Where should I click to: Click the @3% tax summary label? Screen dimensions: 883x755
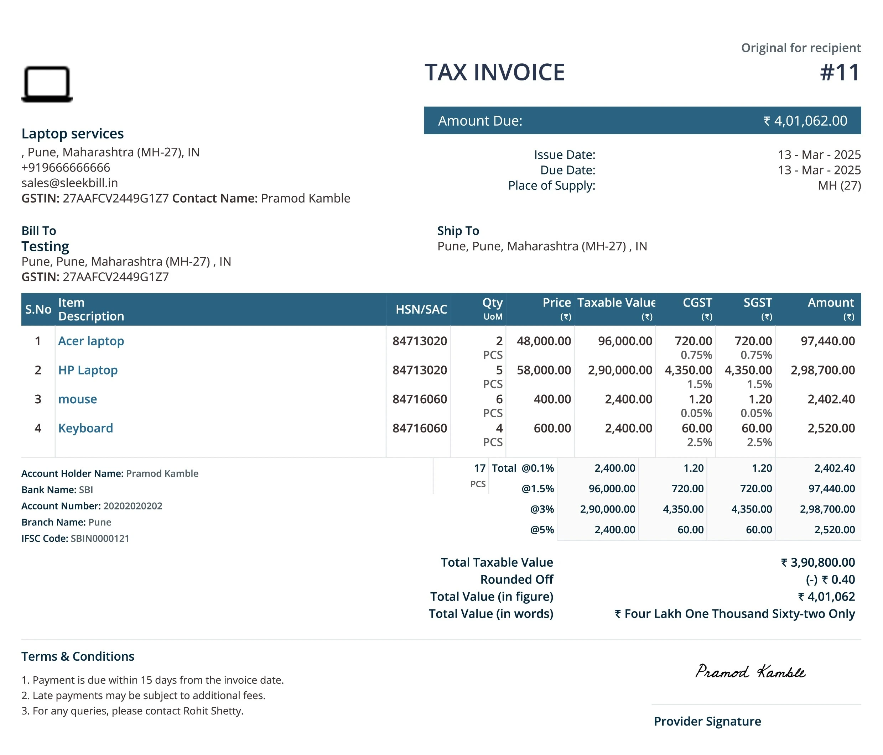click(x=542, y=509)
